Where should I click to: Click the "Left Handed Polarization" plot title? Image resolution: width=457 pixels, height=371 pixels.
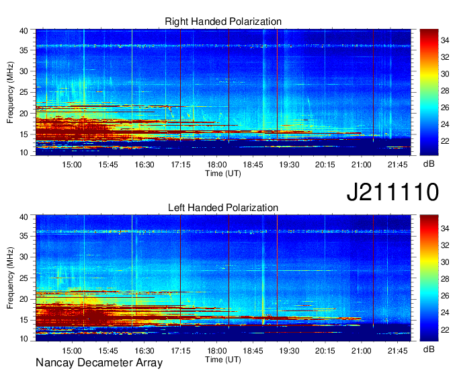pos(223,208)
